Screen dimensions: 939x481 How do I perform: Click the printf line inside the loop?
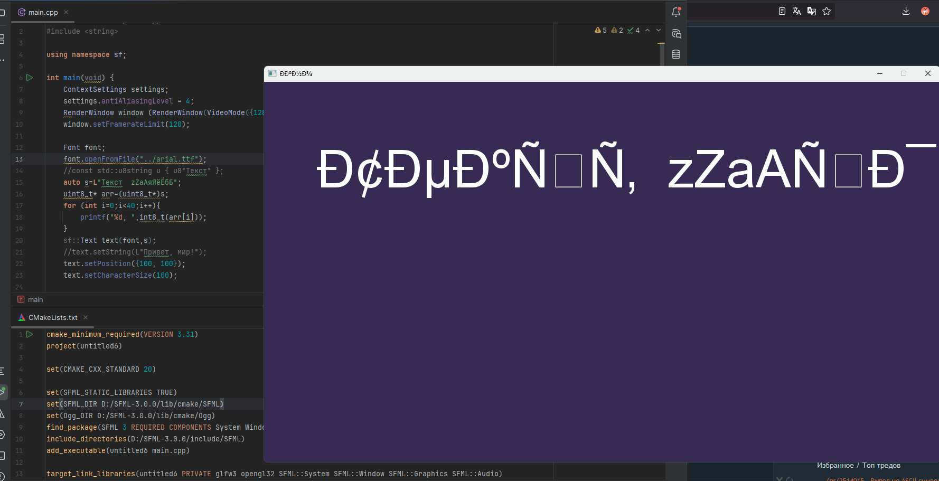(x=144, y=217)
